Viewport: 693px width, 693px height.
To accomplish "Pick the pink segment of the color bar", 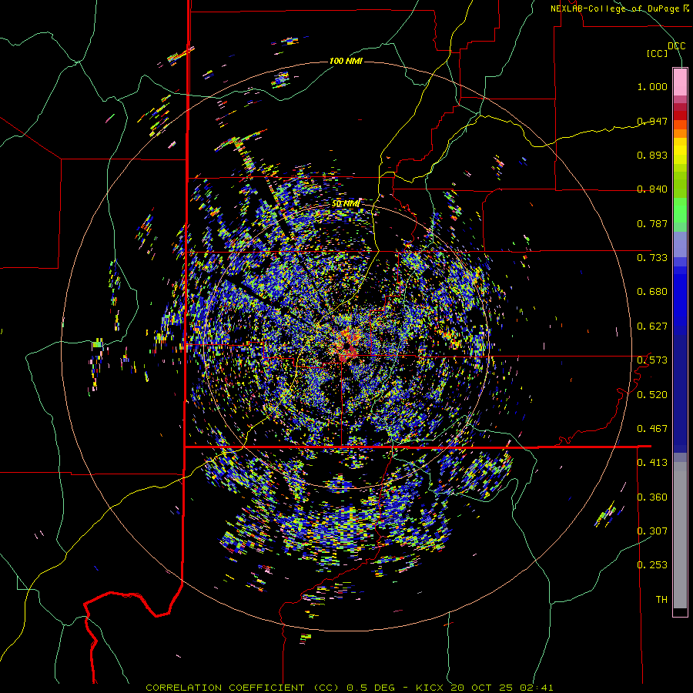I will point(680,82).
